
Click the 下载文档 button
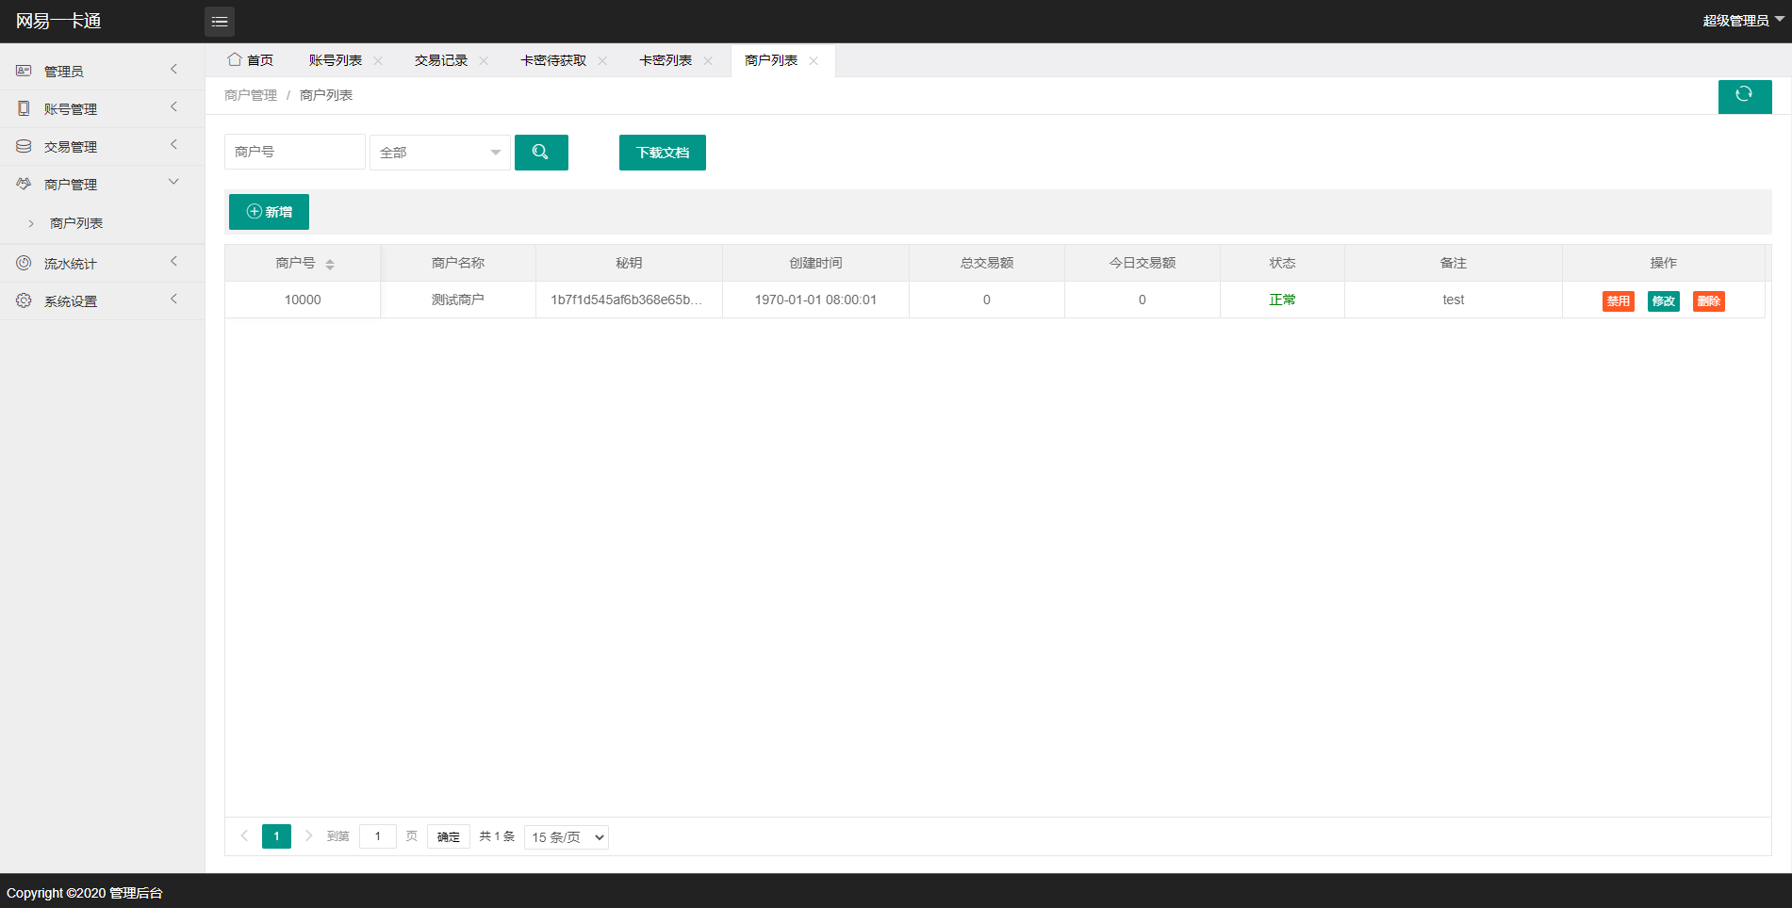click(x=662, y=152)
